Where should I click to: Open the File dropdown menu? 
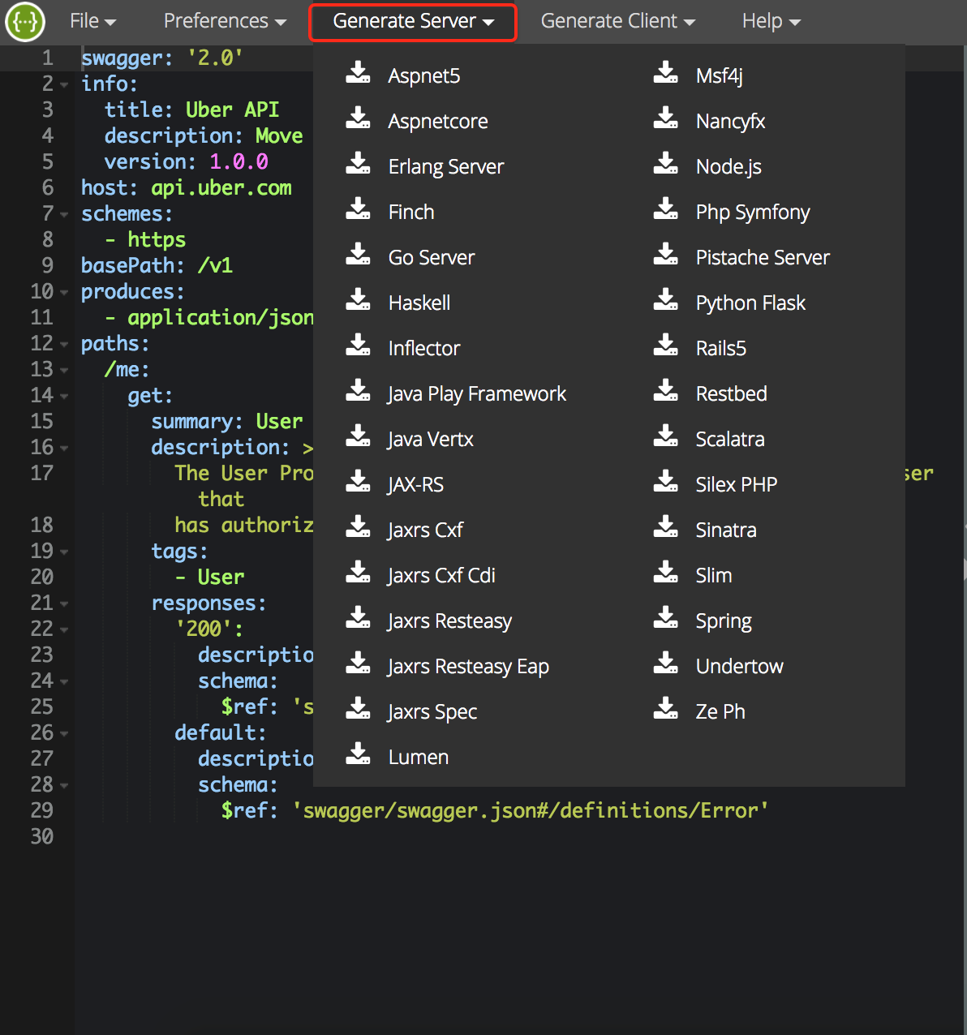coord(92,21)
